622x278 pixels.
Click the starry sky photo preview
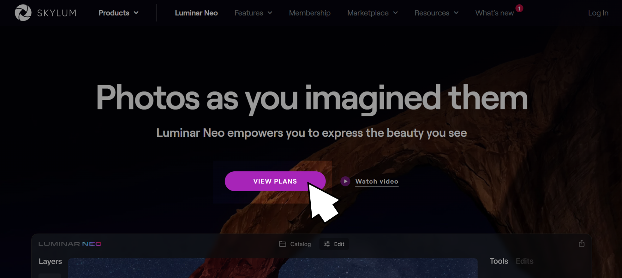(x=273, y=268)
